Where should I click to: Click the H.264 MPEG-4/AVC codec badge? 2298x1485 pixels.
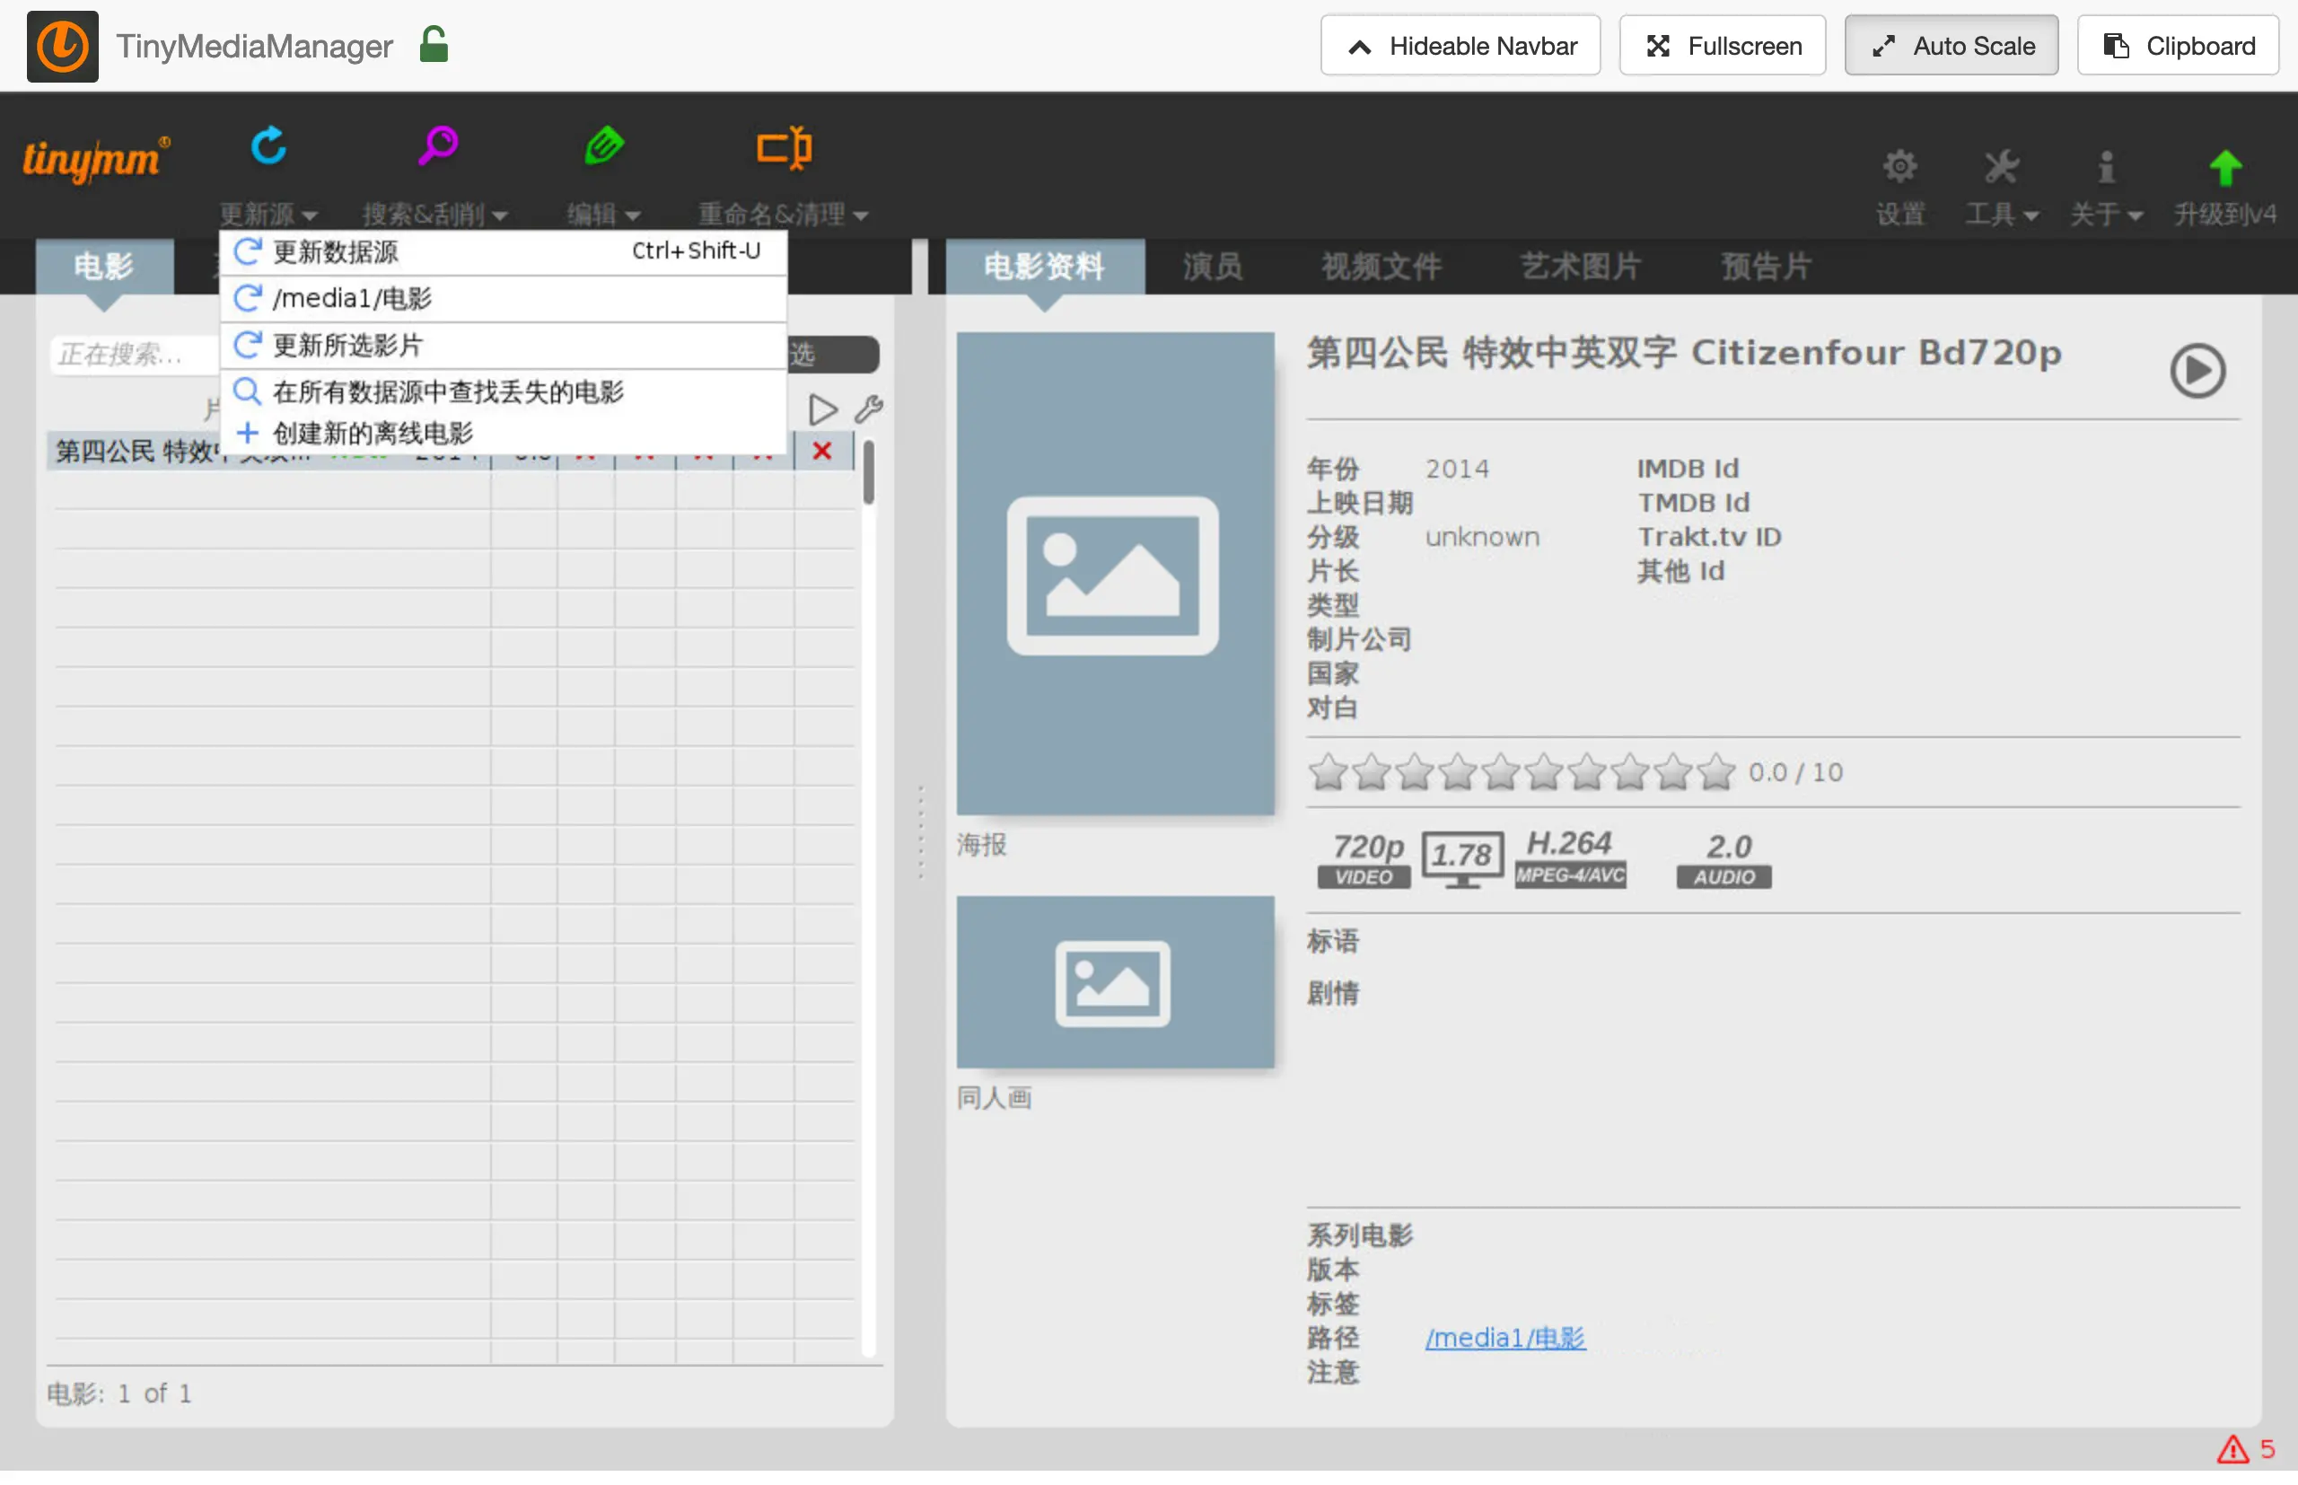(1569, 858)
